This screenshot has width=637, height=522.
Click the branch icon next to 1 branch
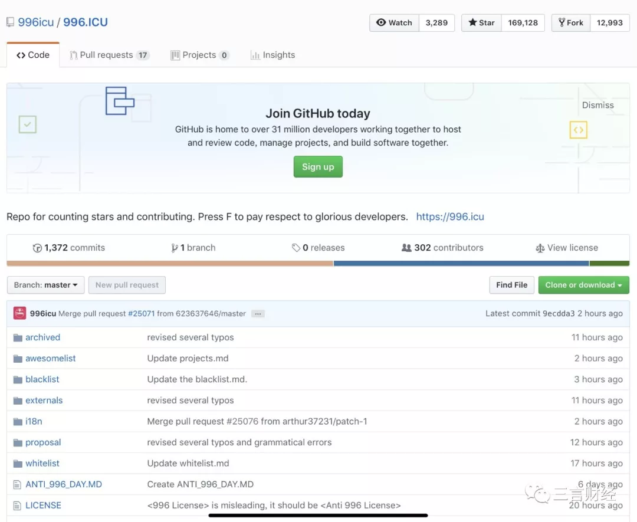point(174,248)
